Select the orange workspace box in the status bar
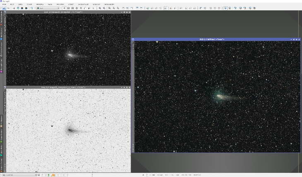The image size is (302, 177). click(x=53, y=175)
